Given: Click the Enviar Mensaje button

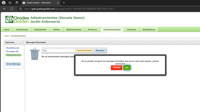Looking at the screenshot, I should 13,64.
